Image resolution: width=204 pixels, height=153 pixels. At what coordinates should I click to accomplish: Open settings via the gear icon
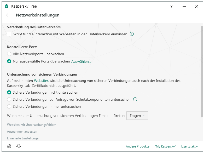[x=9, y=146]
